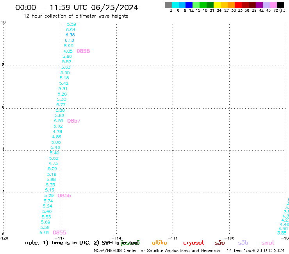
Task: Click the bright red legend swatch
Action: click(238, 5)
